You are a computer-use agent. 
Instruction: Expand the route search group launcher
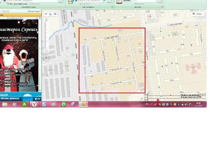[112, 7]
